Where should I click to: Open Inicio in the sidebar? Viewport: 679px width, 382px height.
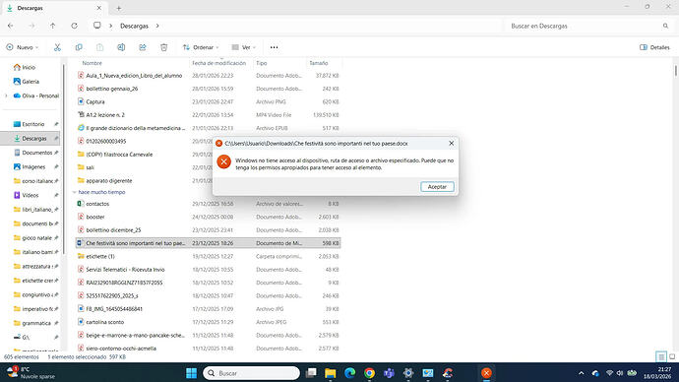coord(29,67)
